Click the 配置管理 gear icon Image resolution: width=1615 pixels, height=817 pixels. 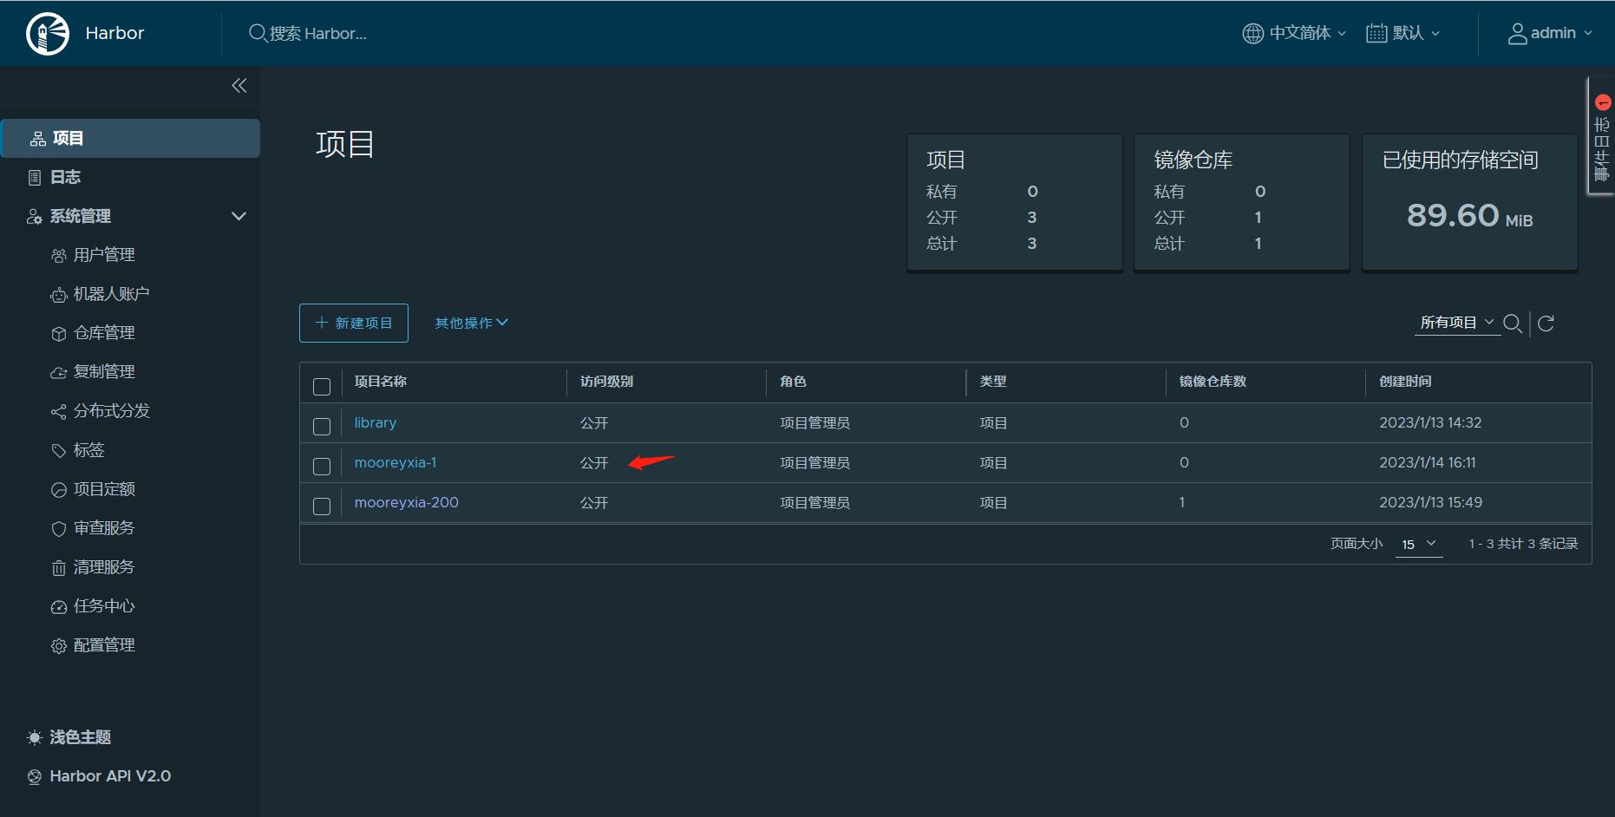(59, 646)
